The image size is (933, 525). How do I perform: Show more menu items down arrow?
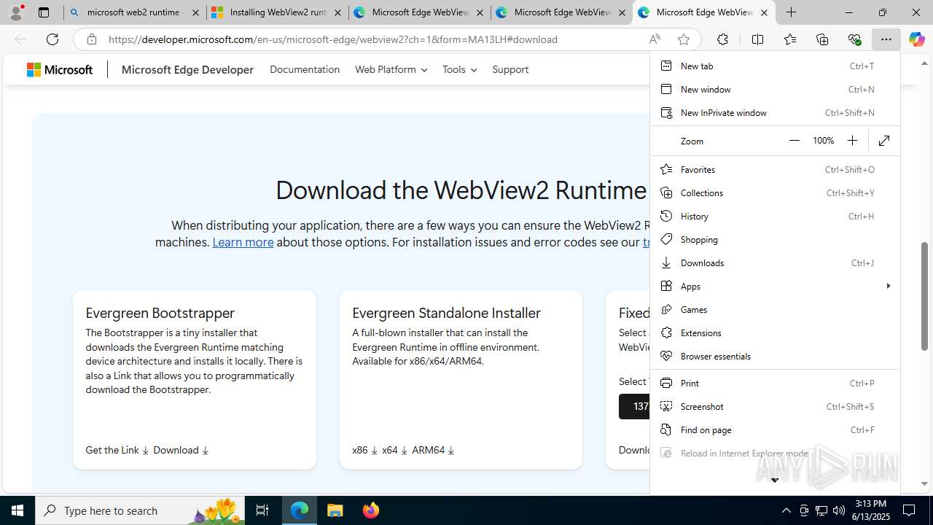(x=775, y=480)
